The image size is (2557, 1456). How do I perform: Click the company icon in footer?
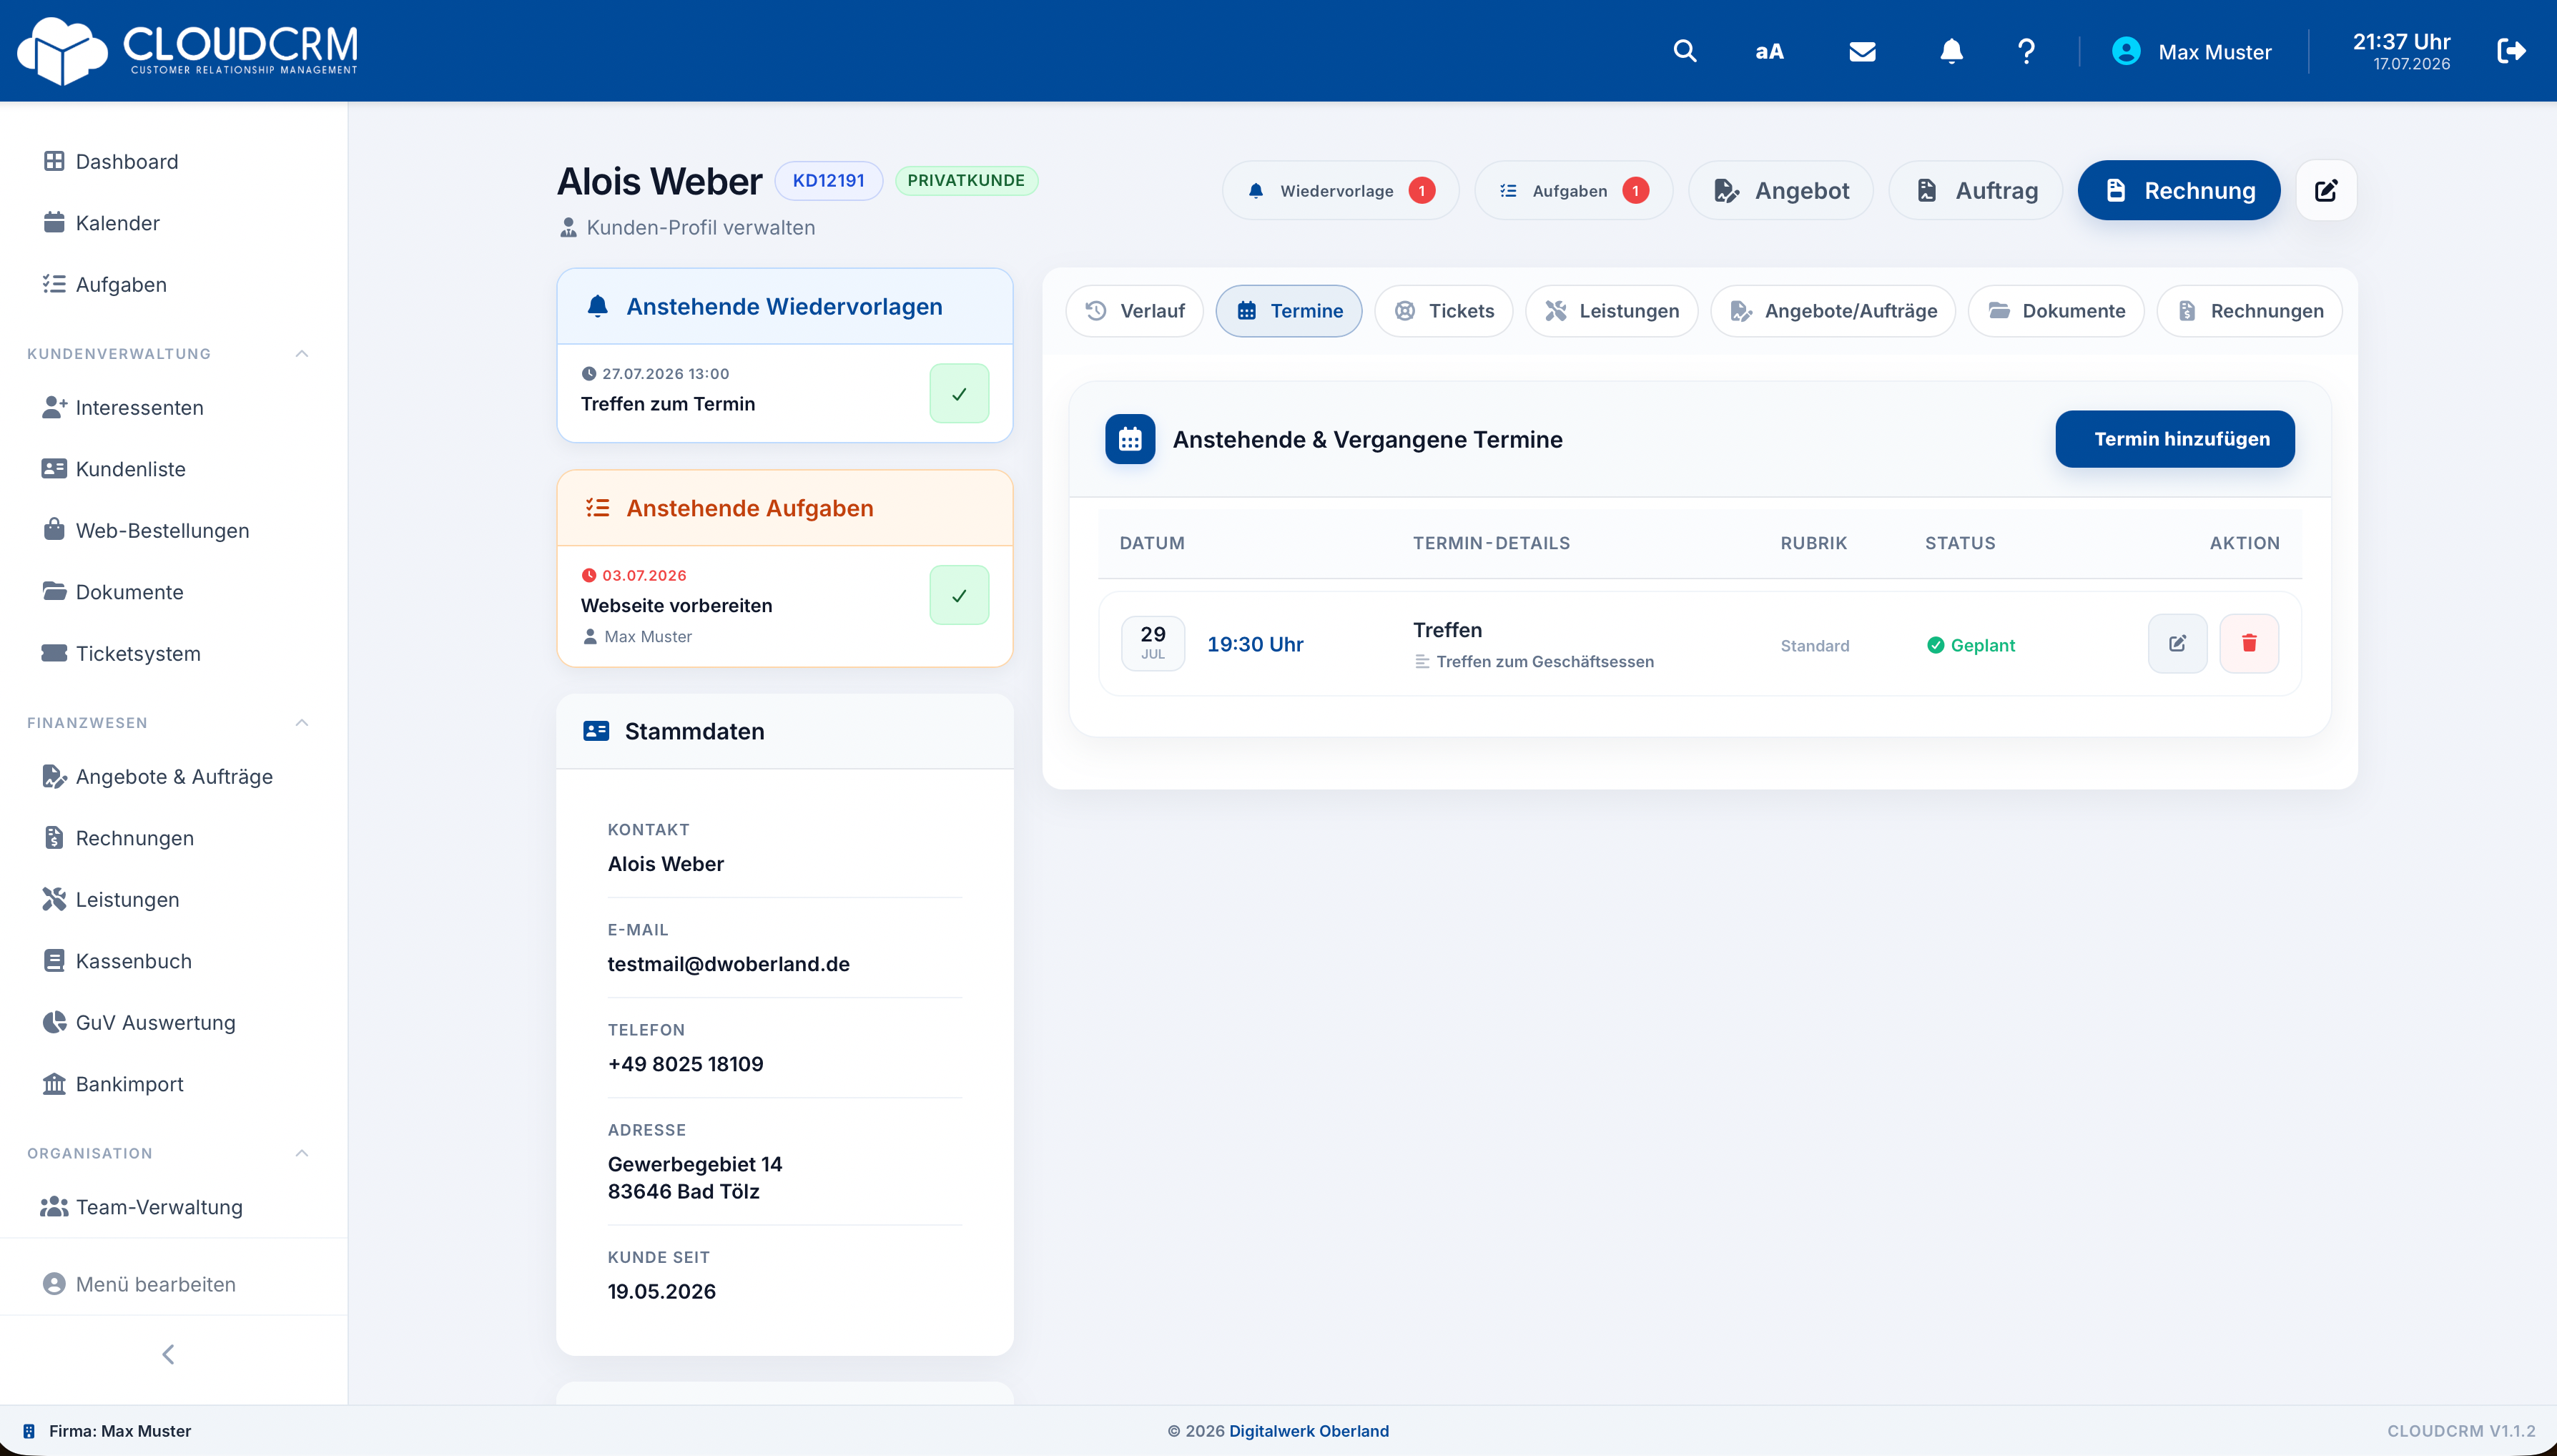tap(29, 1431)
